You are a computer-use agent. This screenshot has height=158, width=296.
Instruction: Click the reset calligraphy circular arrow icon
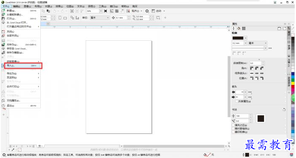tap(284, 110)
